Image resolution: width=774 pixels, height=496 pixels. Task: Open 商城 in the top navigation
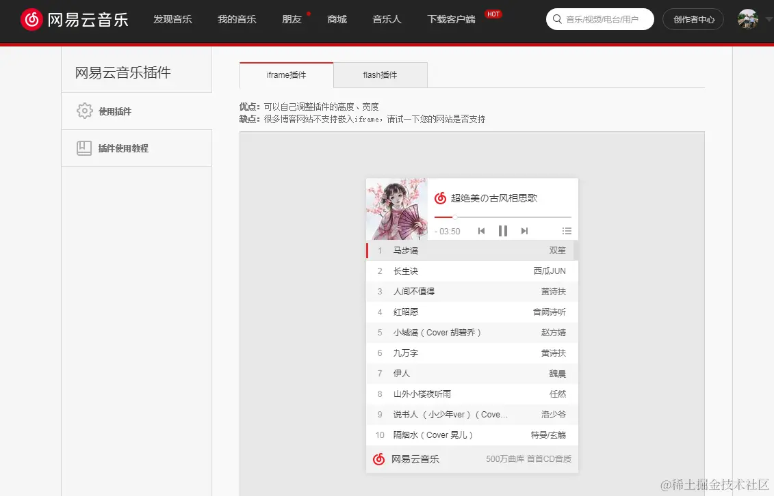(x=337, y=19)
